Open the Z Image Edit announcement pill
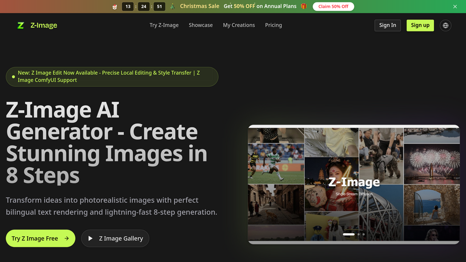This screenshot has width=466, height=262. pyautogui.click(x=112, y=77)
